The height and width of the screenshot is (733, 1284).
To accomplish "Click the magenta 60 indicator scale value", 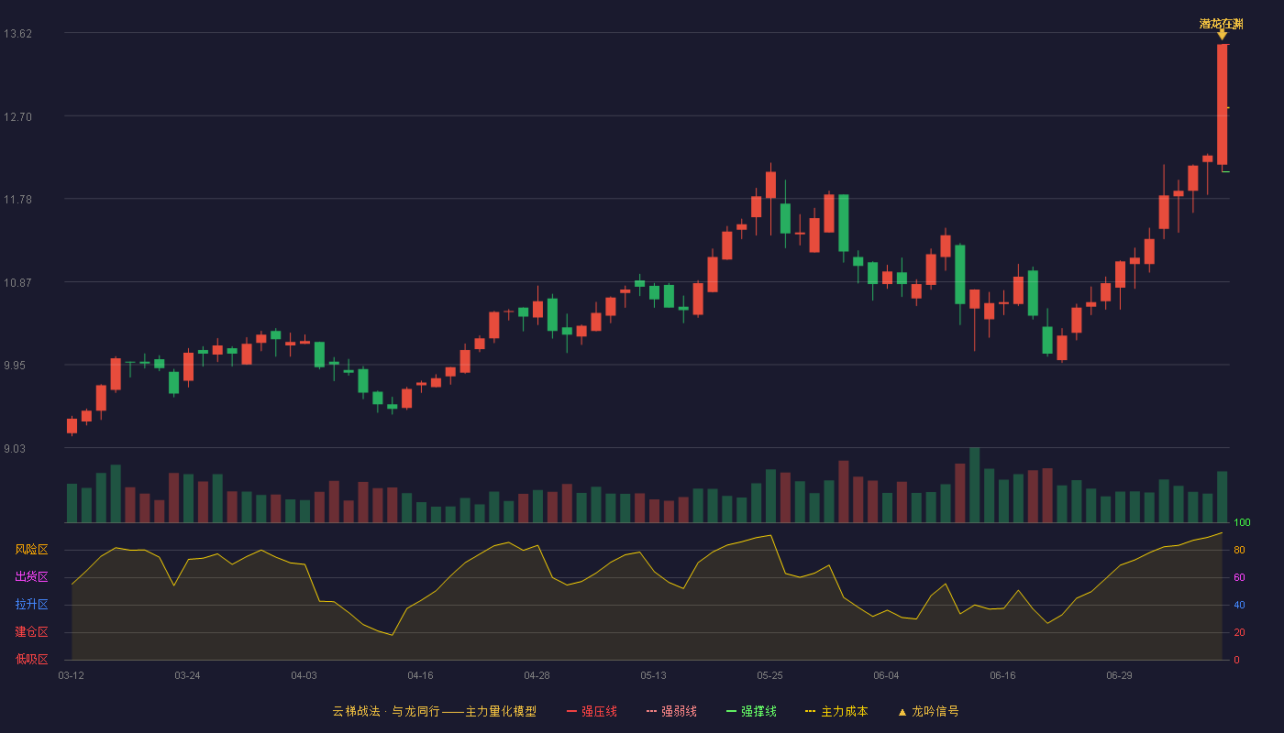I will (1239, 577).
